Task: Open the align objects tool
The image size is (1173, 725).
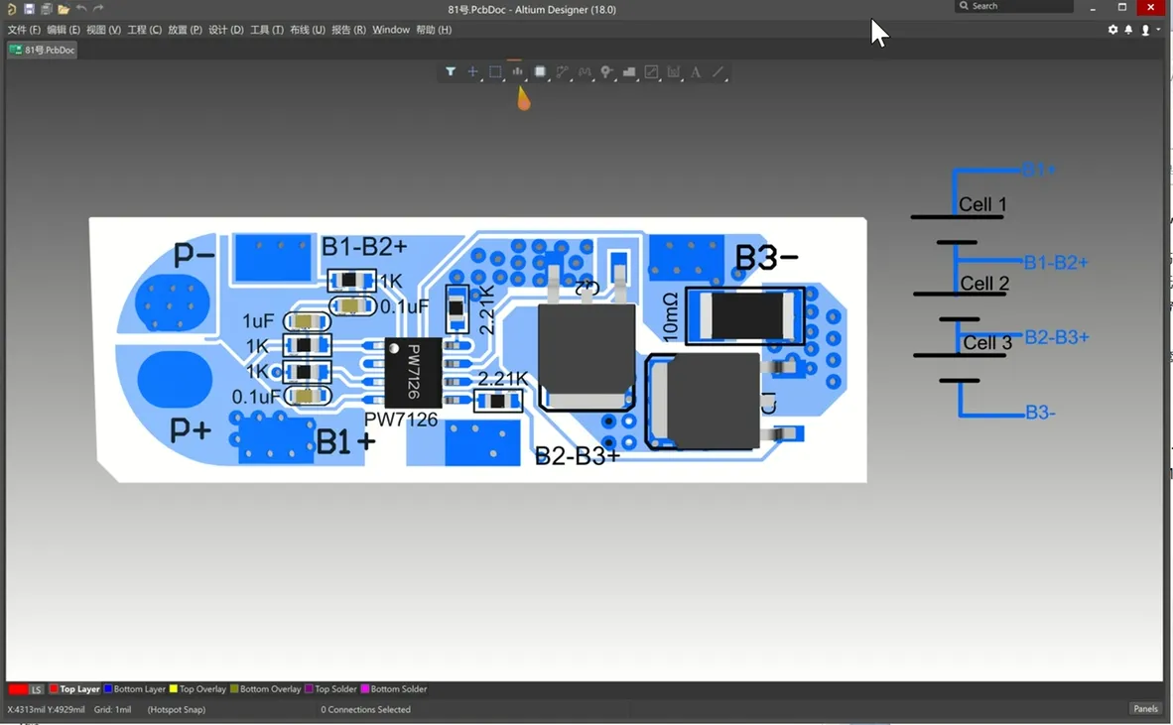Action: [517, 71]
